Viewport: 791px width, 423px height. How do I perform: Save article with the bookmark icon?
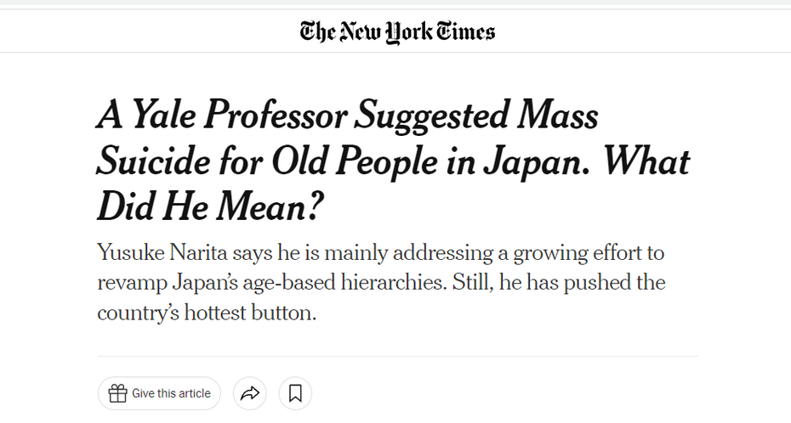click(295, 393)
